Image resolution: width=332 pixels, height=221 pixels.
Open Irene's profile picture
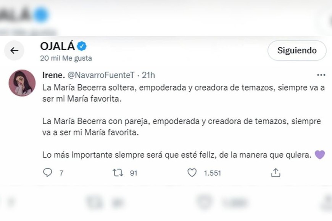(22, 83)
